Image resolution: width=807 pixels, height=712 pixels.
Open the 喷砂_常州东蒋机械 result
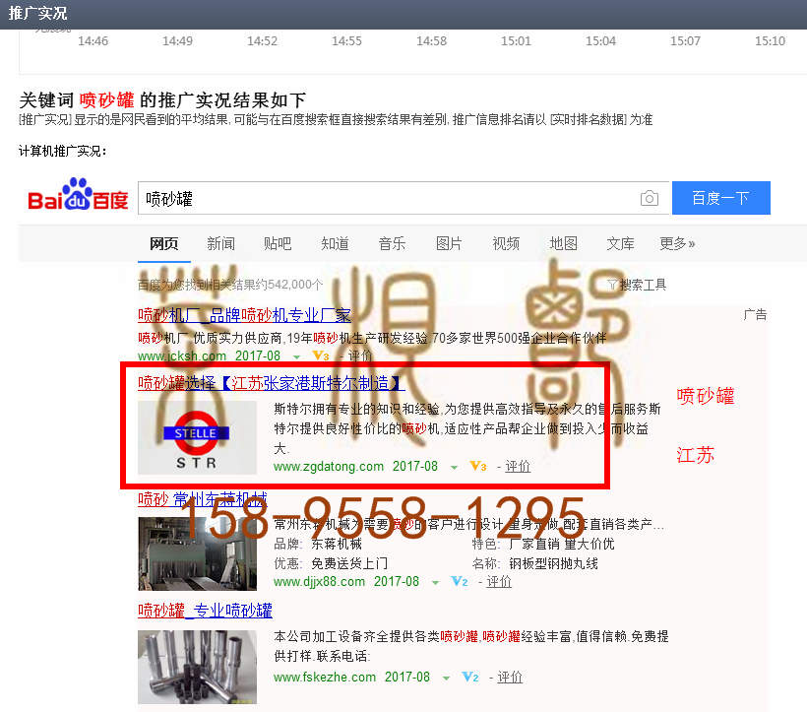(x=203, y=498)
